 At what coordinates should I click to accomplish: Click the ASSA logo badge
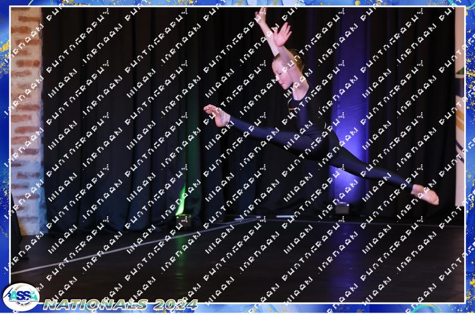click(21, 297)
